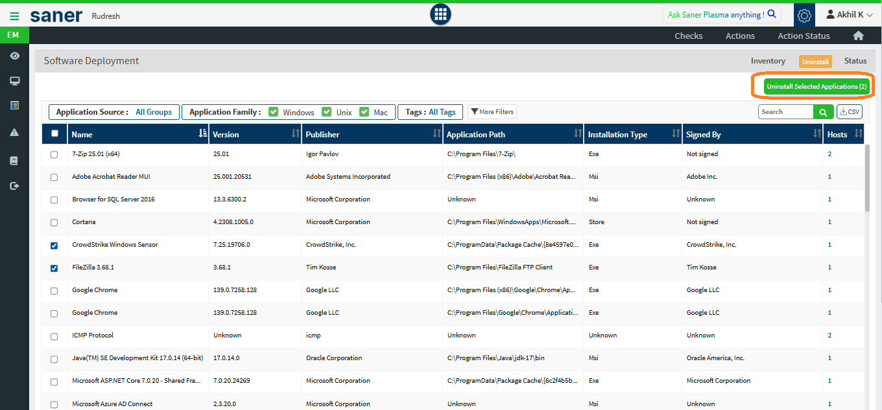Open the Action Status menu
The image size is (882, 410).
tap(804, 36)
